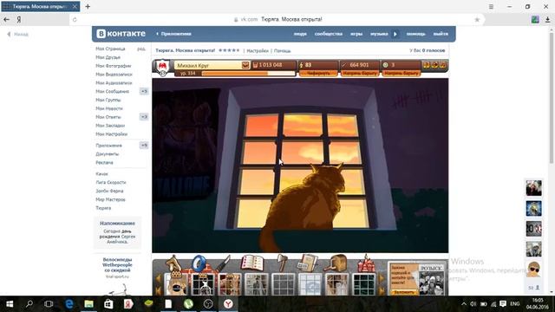555x312 pixels.
Task: Open the notebook journal icon
Action: 252,263
